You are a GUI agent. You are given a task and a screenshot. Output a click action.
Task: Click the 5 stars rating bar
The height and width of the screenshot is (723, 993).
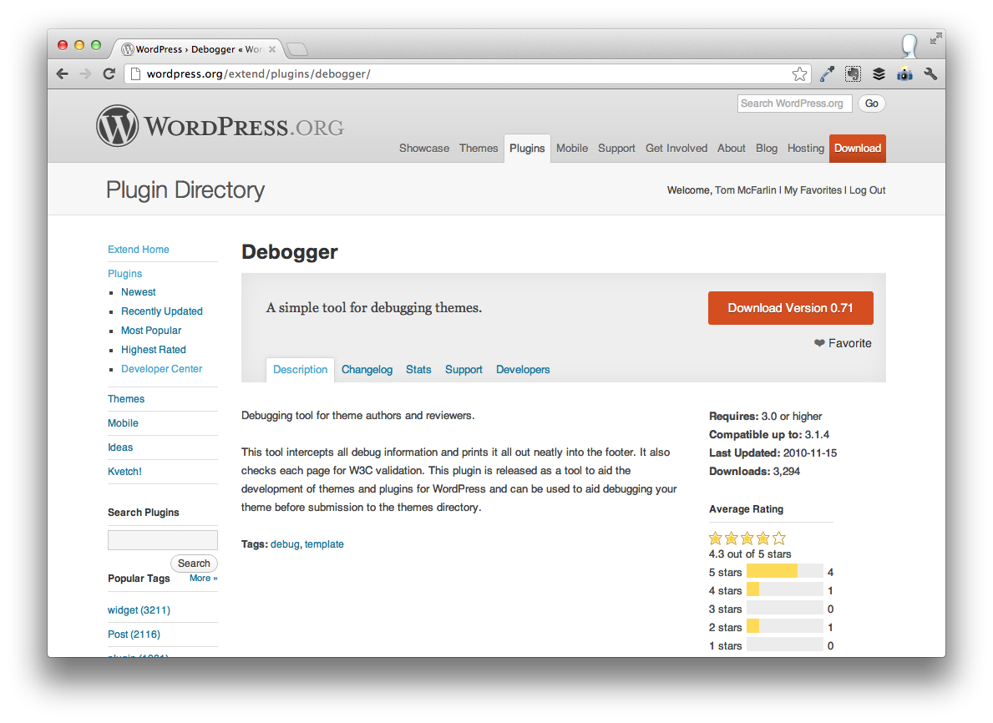point(785,572)
